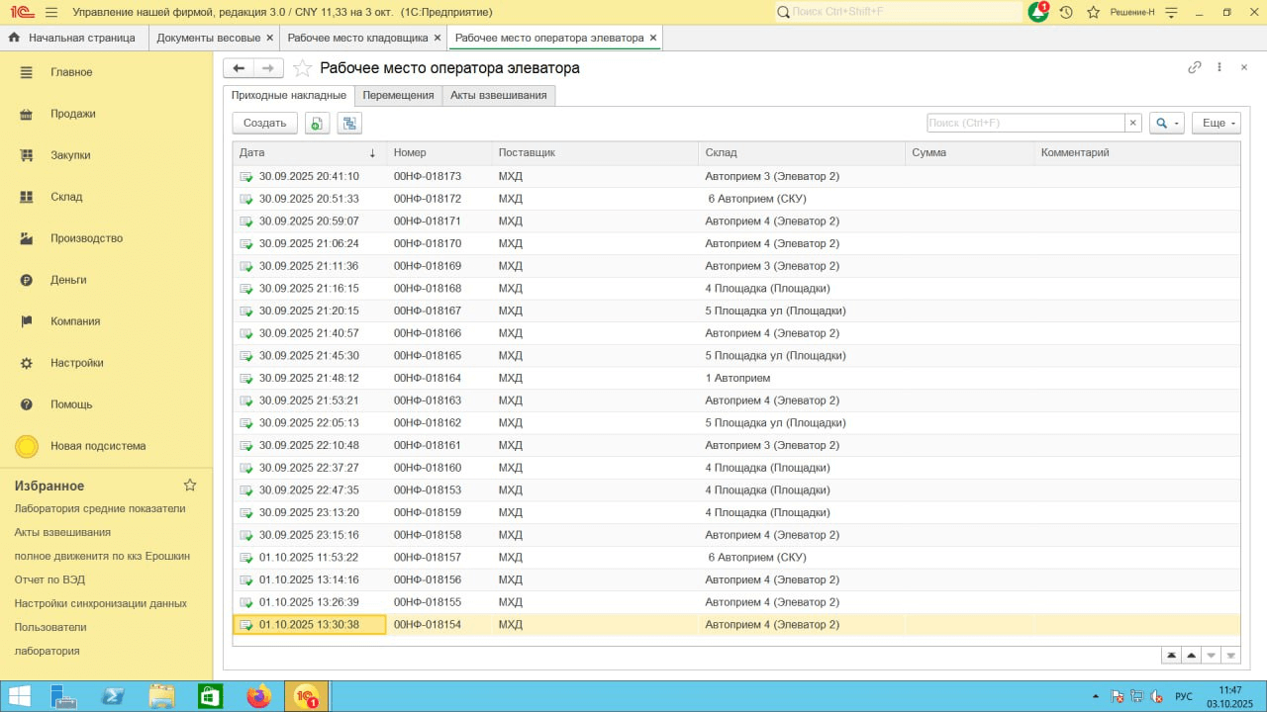Open the main hamburger menu

pyautogui.click(x=51, y=12)
